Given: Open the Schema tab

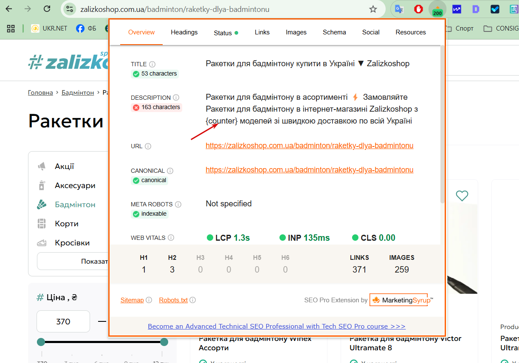Looking at the screenshot, I should tap(334, 32).
